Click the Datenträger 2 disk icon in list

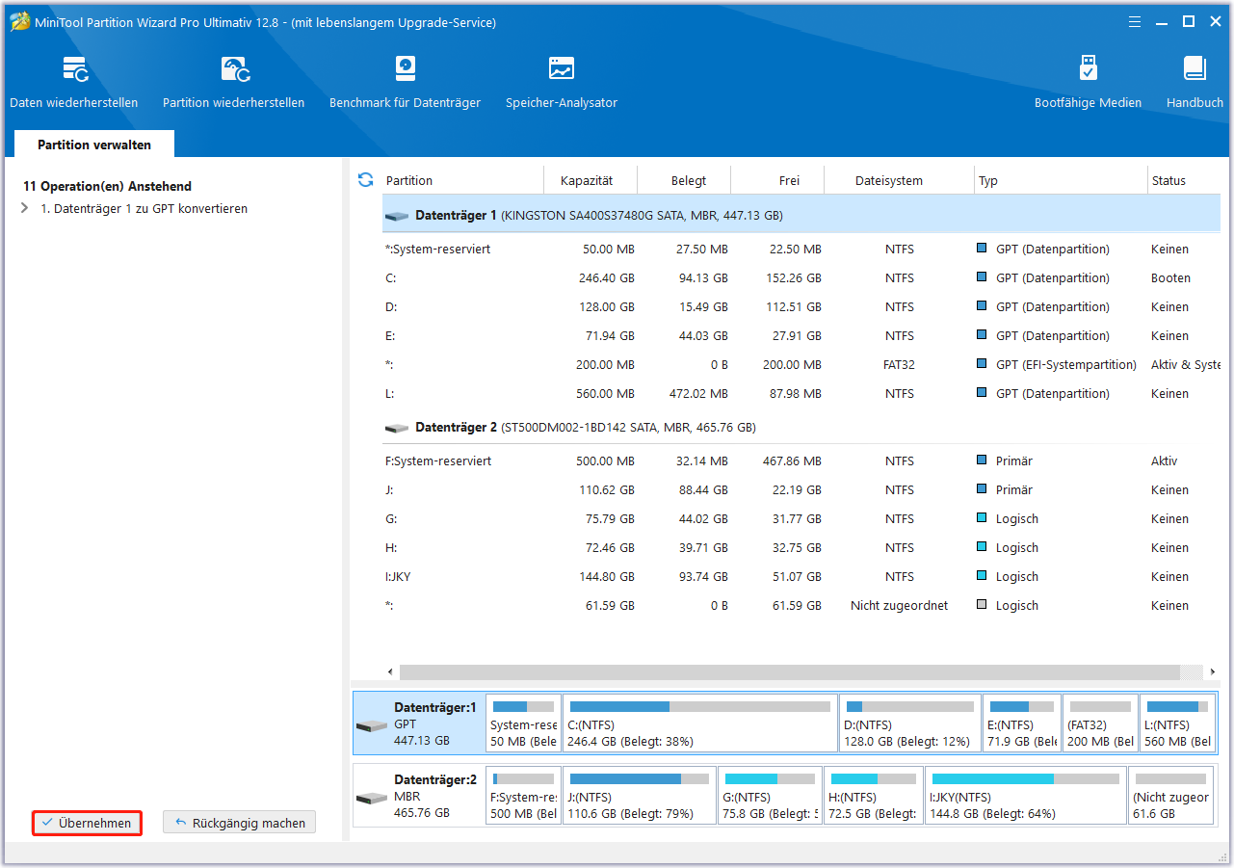point(396,428)
